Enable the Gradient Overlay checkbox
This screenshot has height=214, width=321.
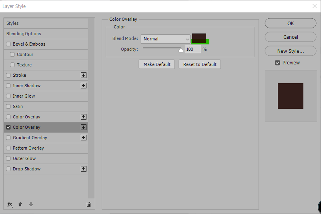(x=8, y=138)
